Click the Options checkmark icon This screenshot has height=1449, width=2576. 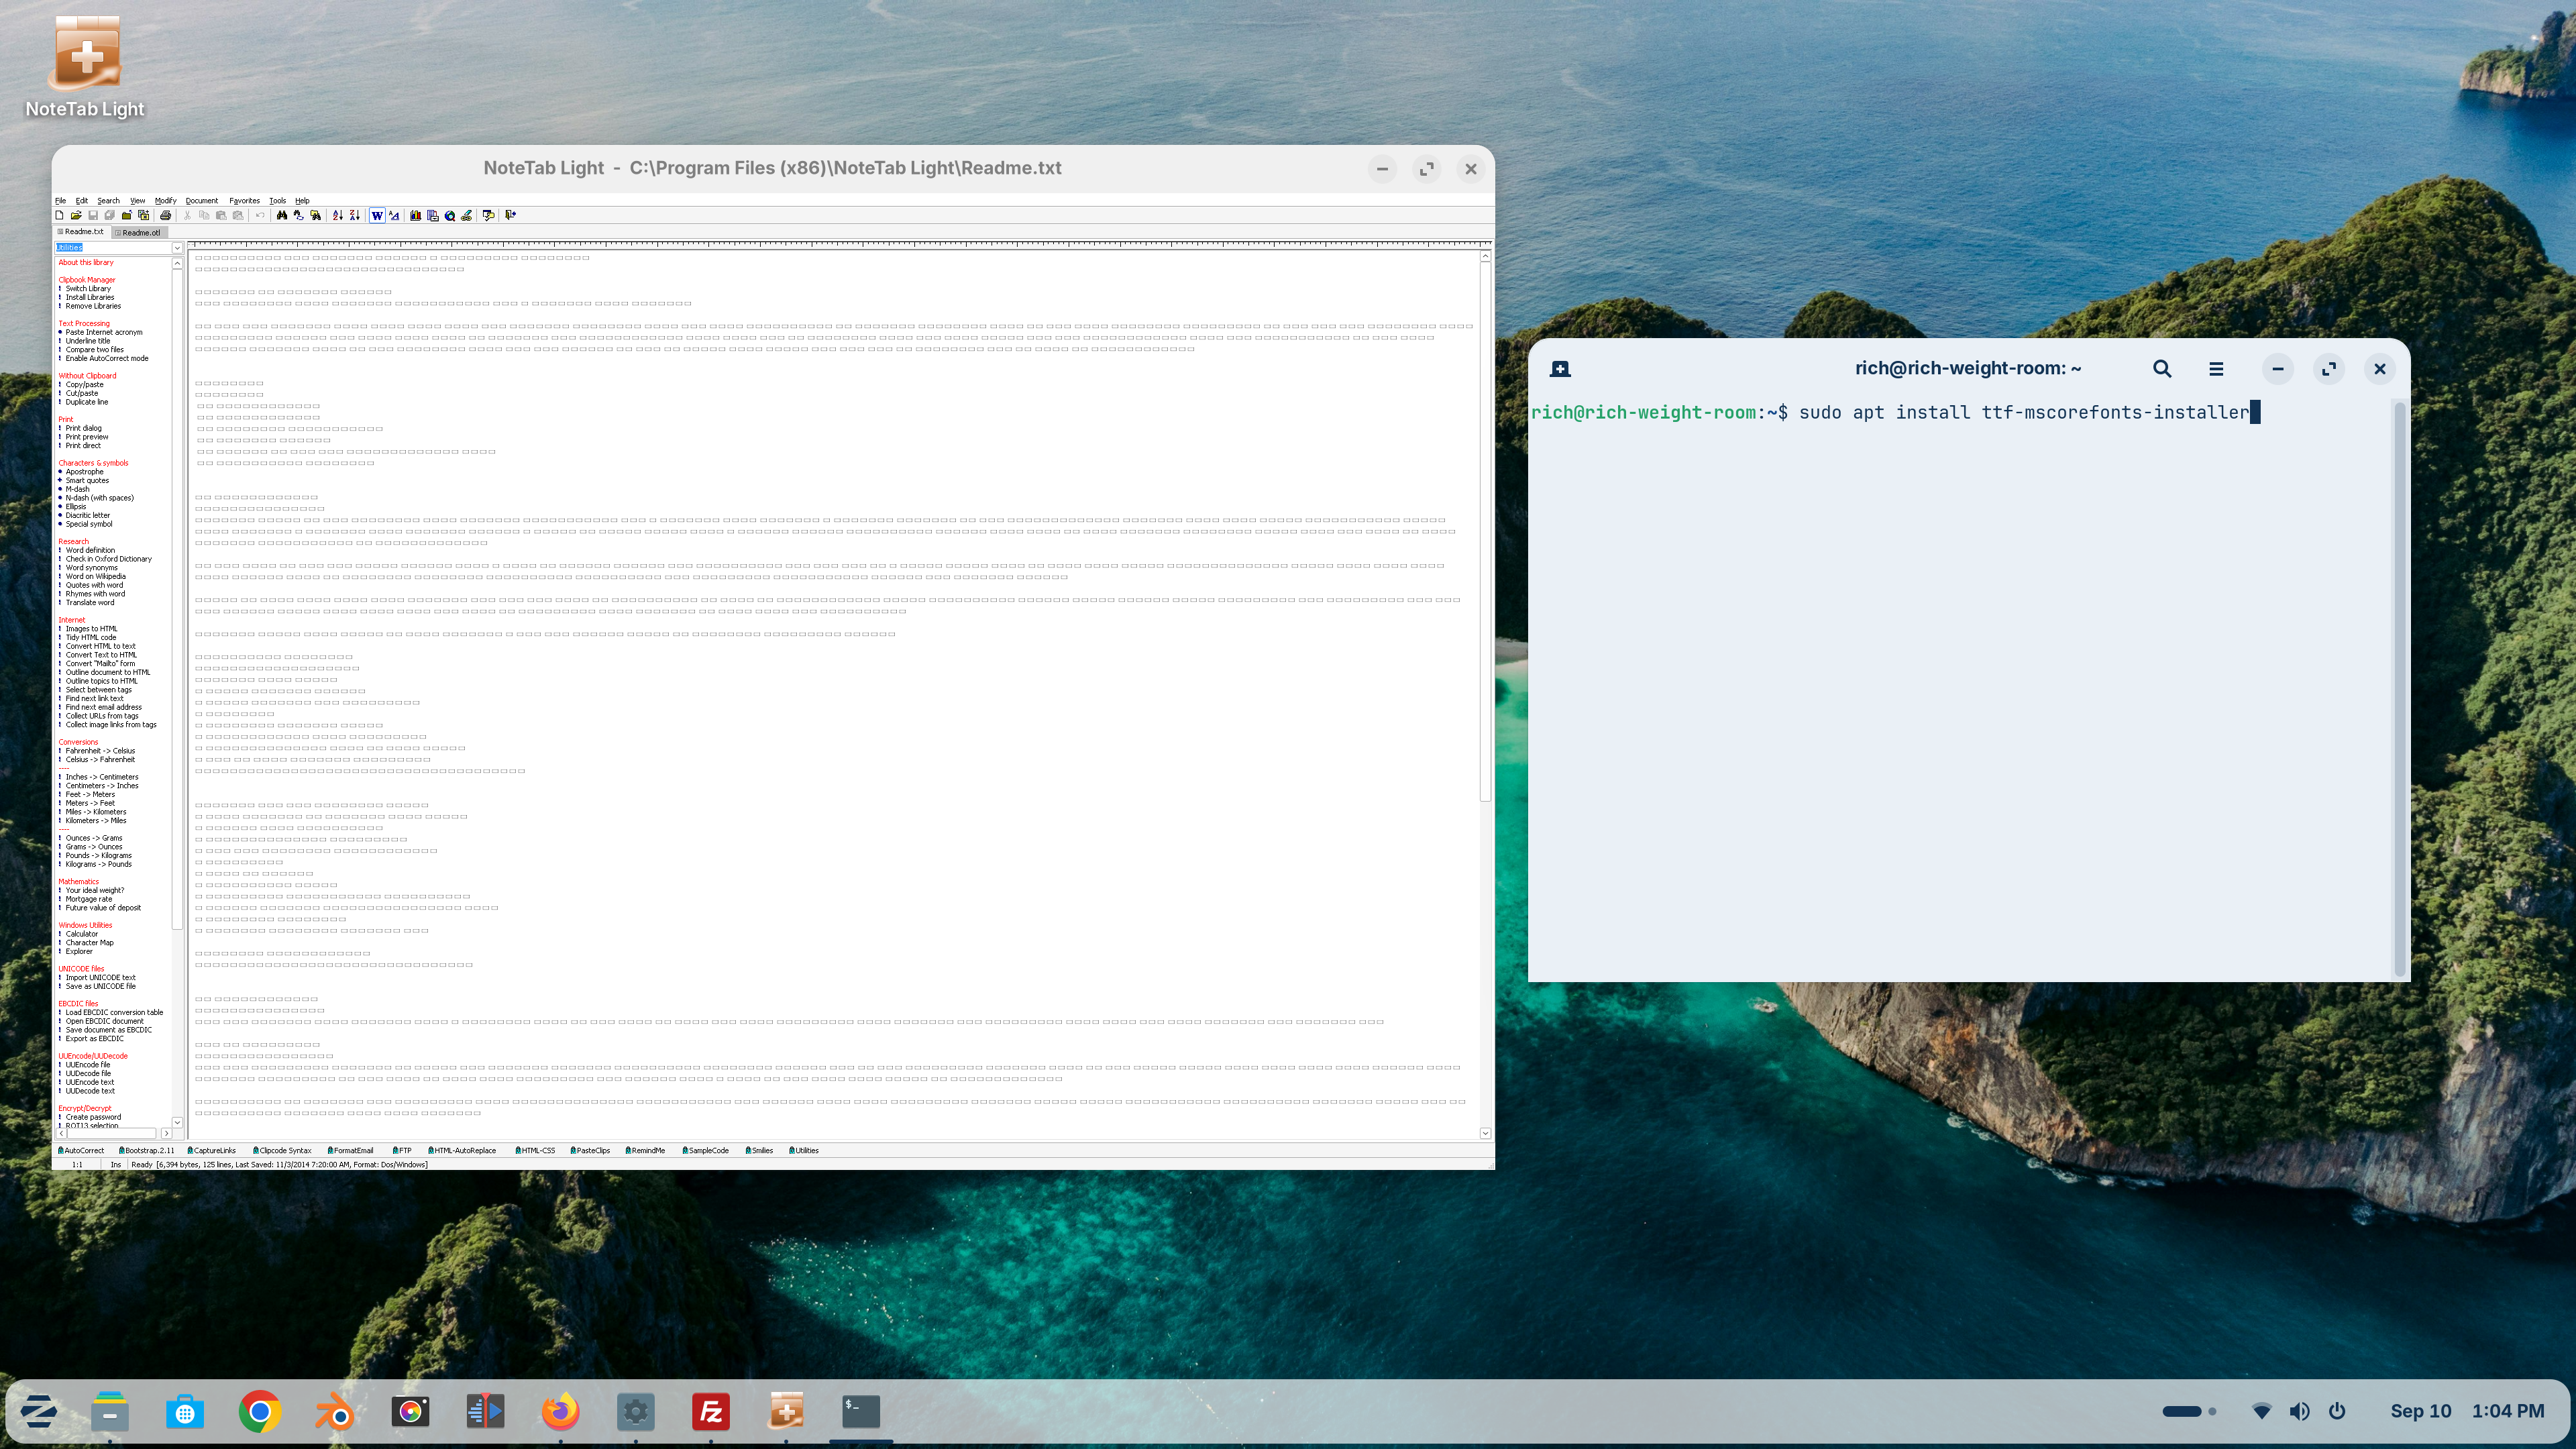[488, 215]
